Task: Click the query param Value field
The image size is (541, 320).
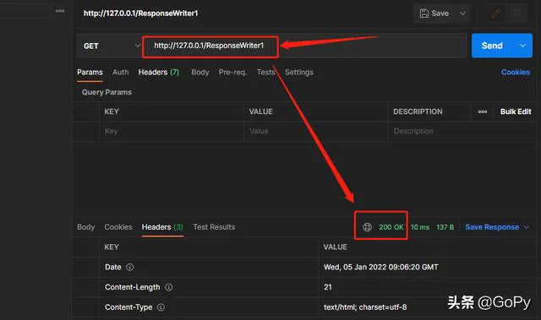Action: click(x=315, y=131)
